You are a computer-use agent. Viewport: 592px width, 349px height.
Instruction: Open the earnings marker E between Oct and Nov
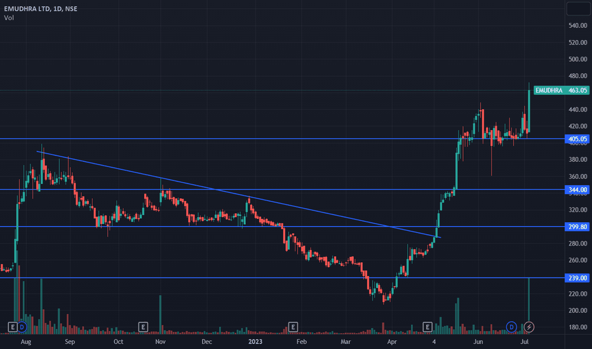143,327
